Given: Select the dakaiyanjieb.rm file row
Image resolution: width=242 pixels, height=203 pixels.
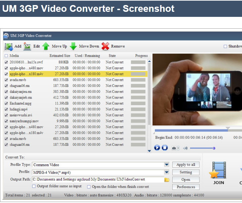Looking at the screenshot, I should click(x=75, y=97).
